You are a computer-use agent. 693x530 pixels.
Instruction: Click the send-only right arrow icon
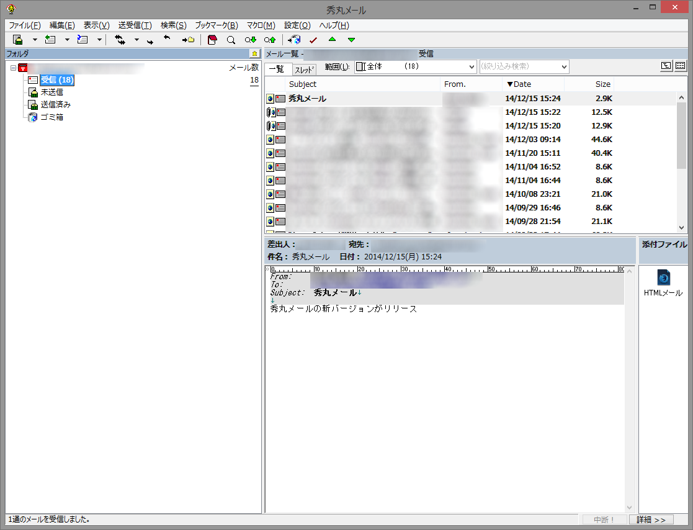pyautogui.click(x=150, y=42)
